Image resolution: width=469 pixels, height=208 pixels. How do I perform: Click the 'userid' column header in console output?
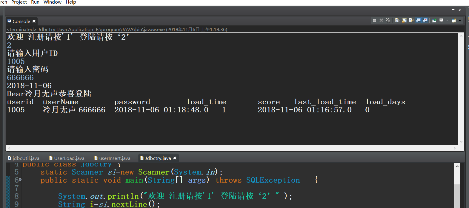(20, 102)
